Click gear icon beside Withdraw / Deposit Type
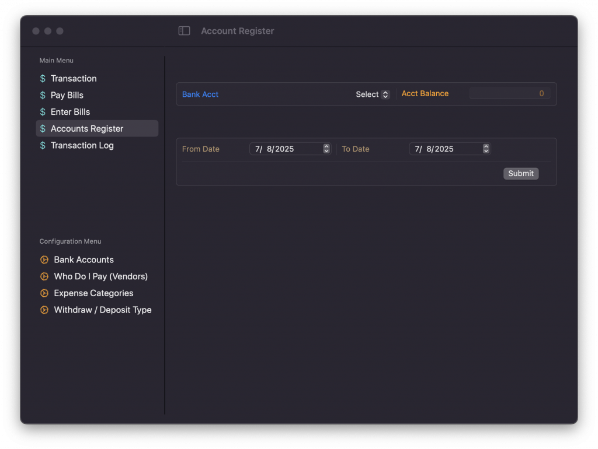Viewport: 598px width, 449px height. coord(44,310)
